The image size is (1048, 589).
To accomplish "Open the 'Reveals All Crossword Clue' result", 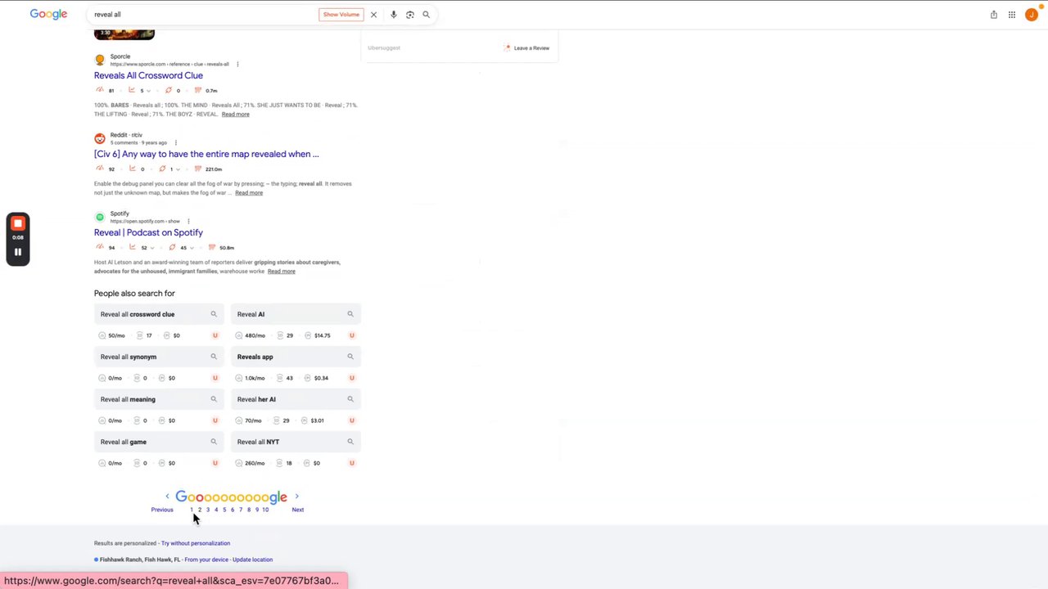I will point(148,75).
